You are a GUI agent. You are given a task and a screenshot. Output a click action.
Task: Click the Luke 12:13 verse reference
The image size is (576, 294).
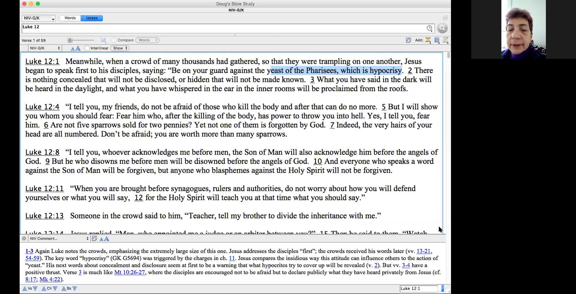(x=45, y=216)
